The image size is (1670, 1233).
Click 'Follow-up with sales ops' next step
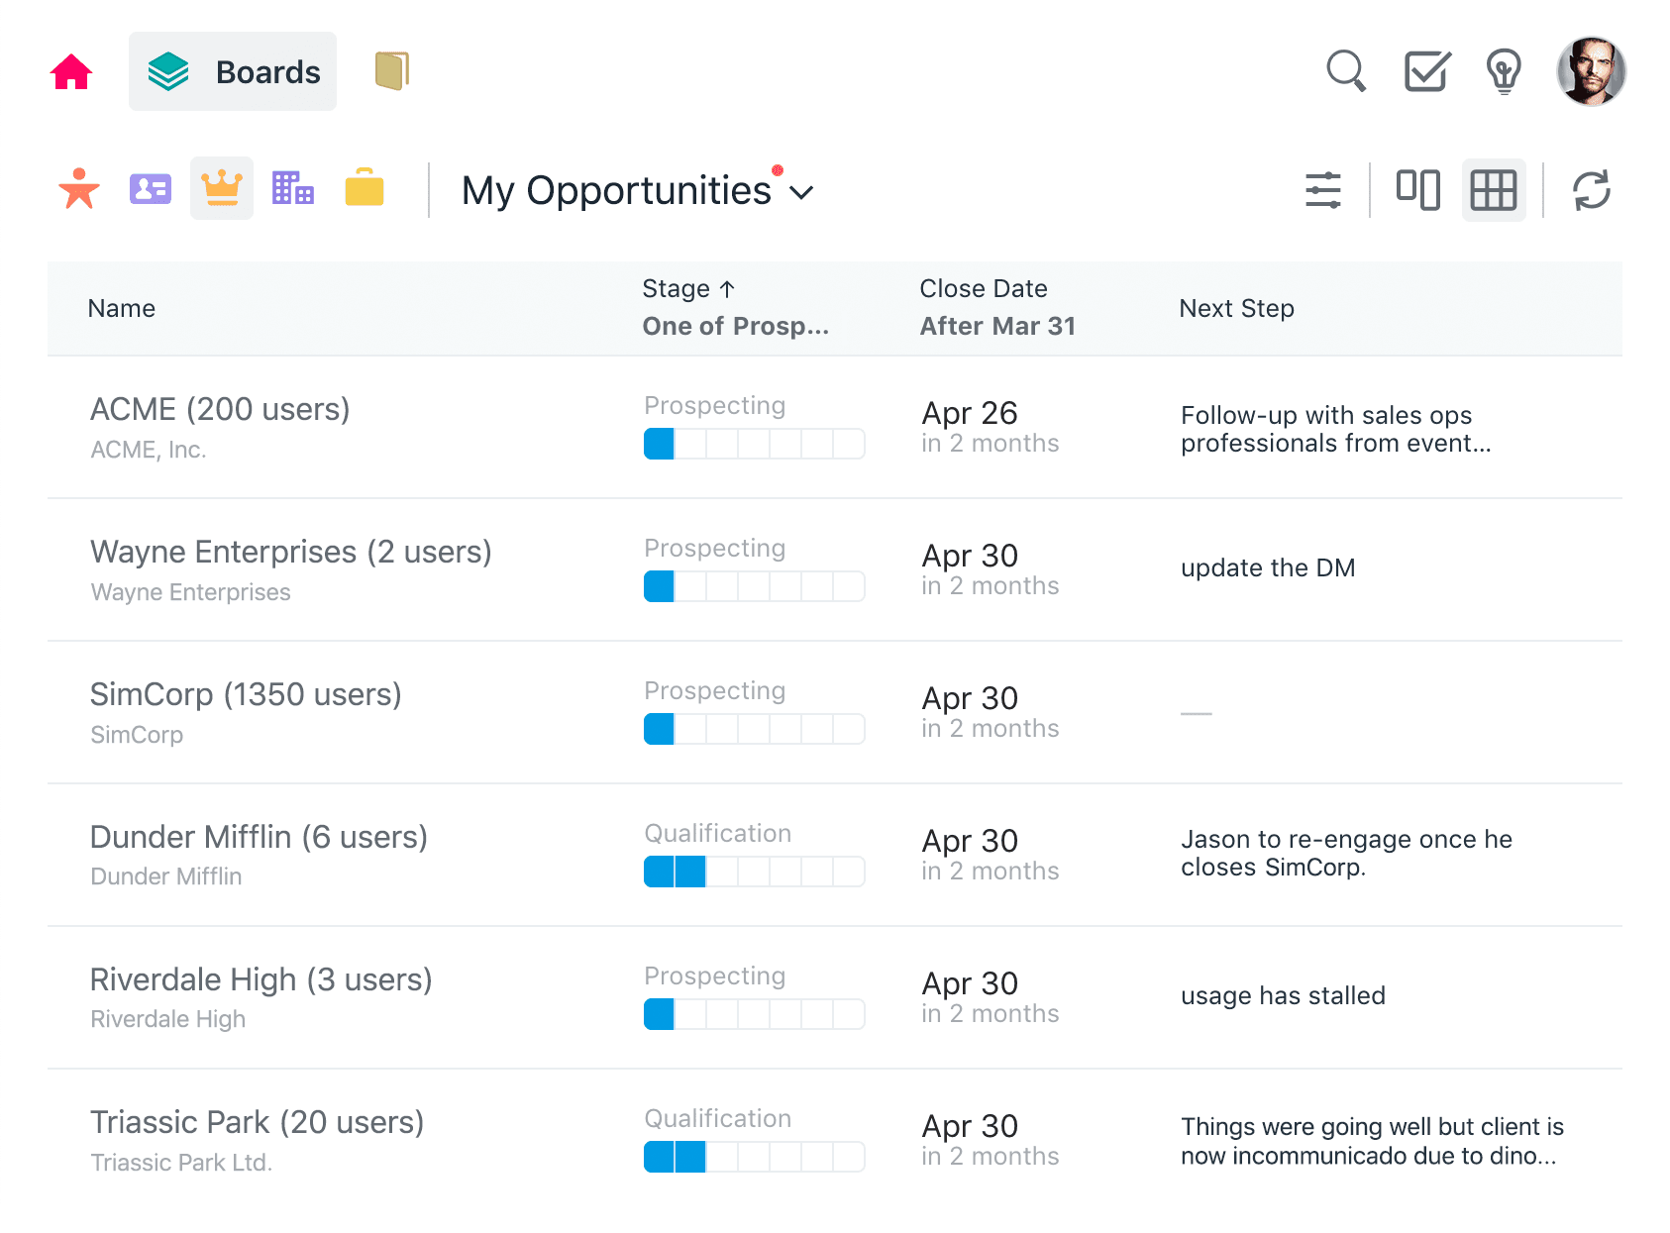[1335, 429]
